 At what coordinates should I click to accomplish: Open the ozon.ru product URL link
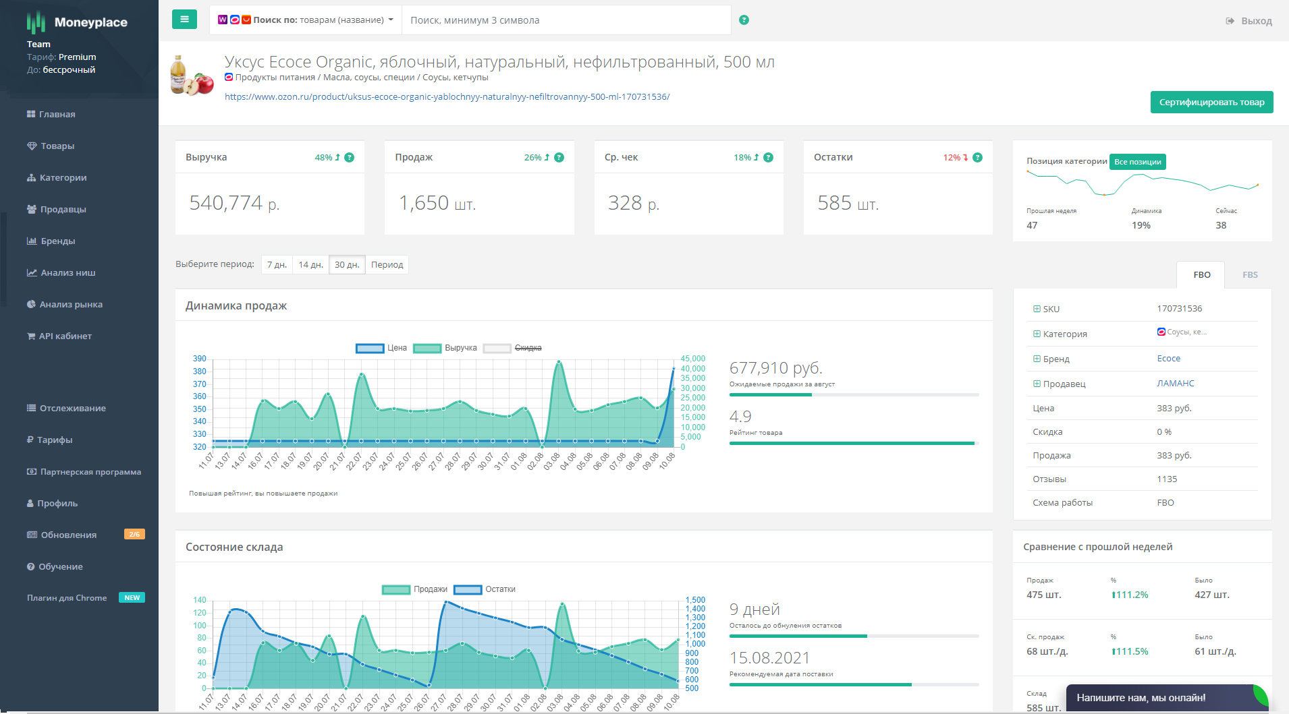coord(447,96)
